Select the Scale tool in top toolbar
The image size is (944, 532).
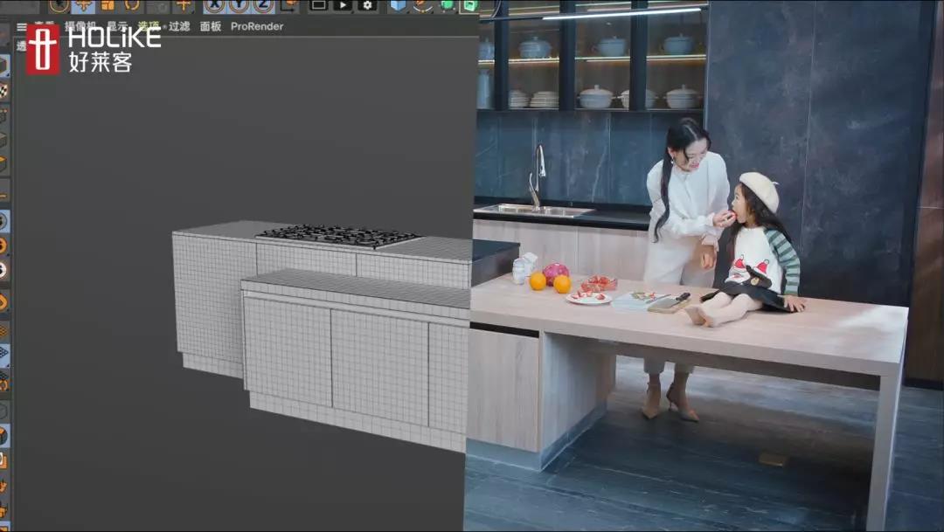108,5
